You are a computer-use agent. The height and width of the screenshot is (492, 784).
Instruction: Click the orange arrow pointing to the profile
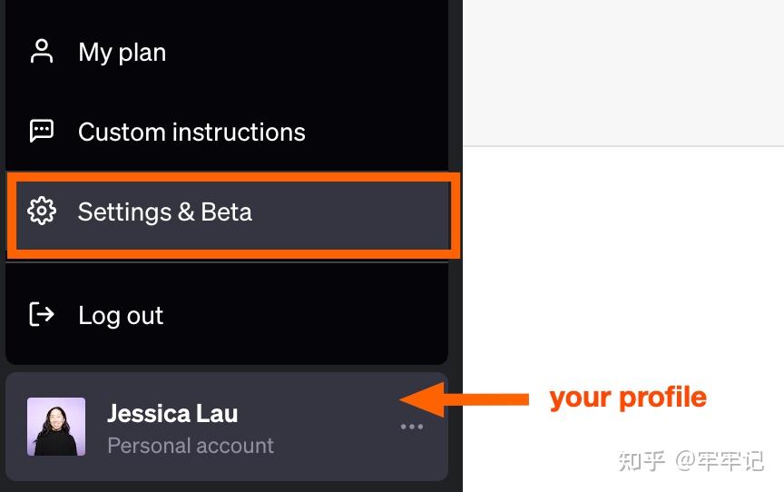[x=464, y=399]
